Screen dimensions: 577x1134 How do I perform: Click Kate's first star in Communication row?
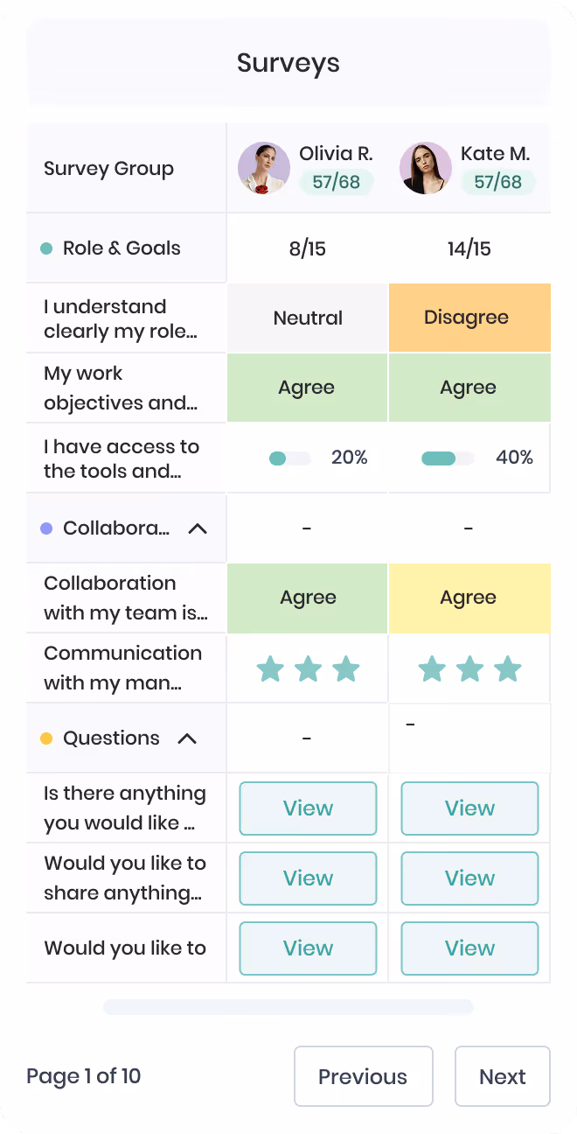click(432, 669)
